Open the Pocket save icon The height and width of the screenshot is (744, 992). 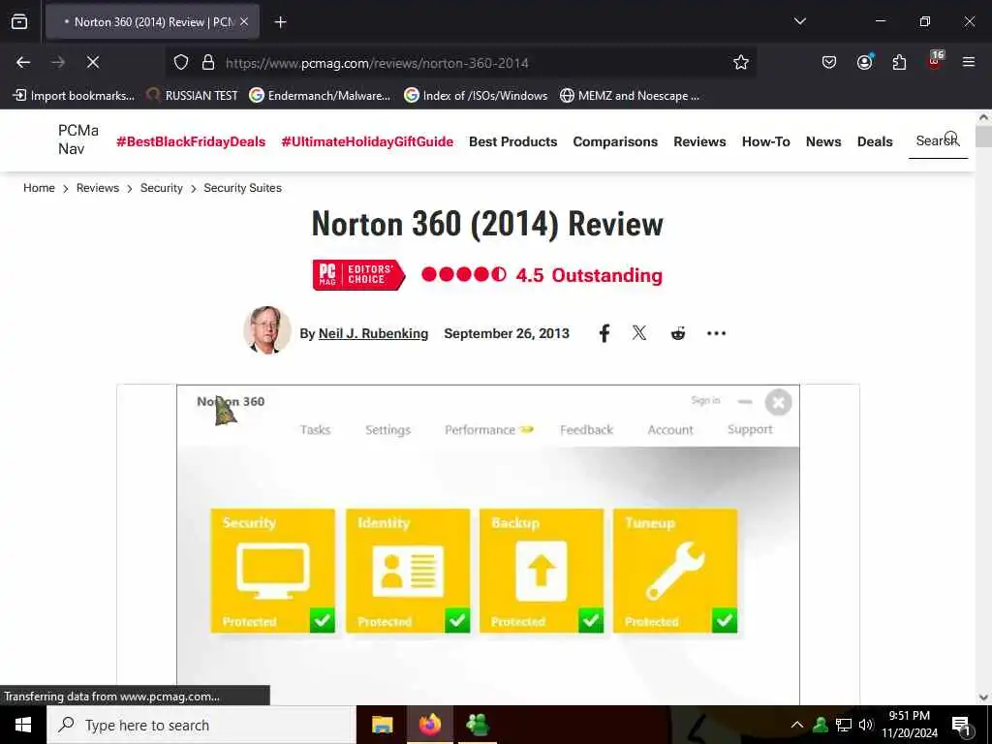point(829,62)
